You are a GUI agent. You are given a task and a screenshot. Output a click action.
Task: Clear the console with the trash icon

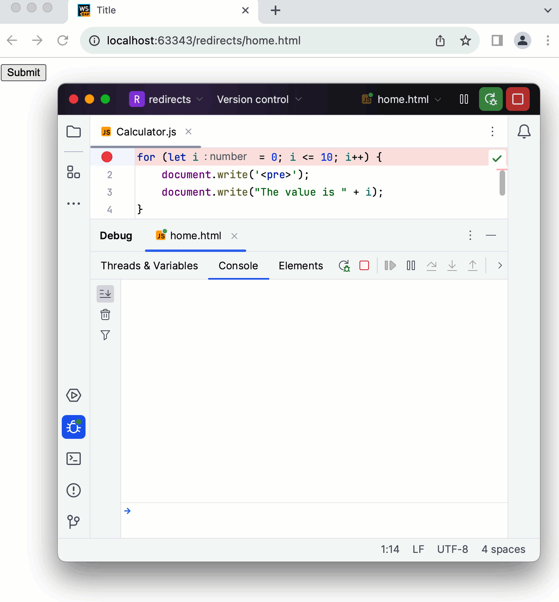[105, 314]
